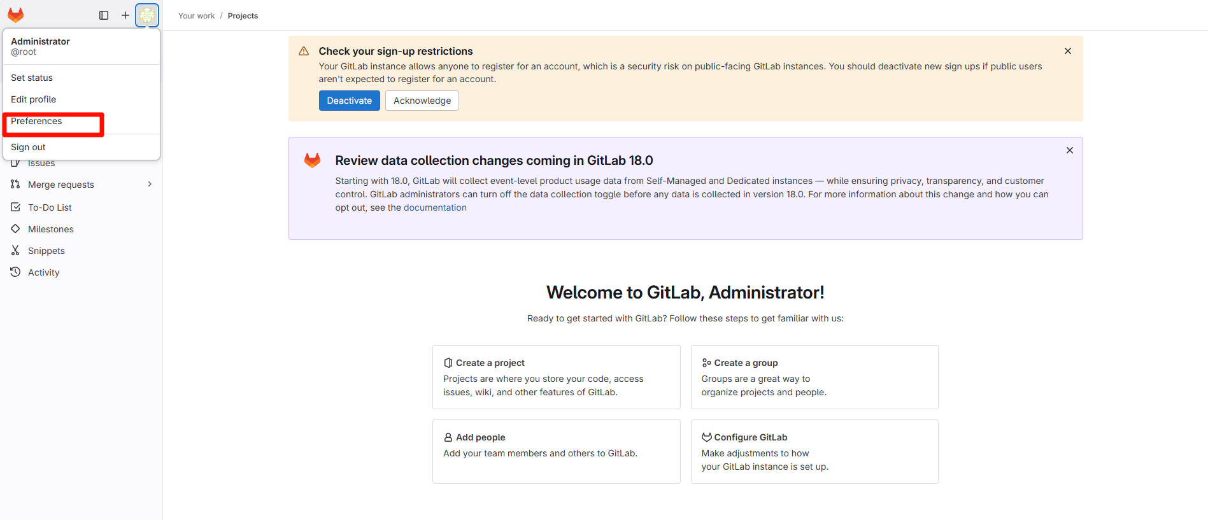Open Snippets from the sidebar

(82, 251)
